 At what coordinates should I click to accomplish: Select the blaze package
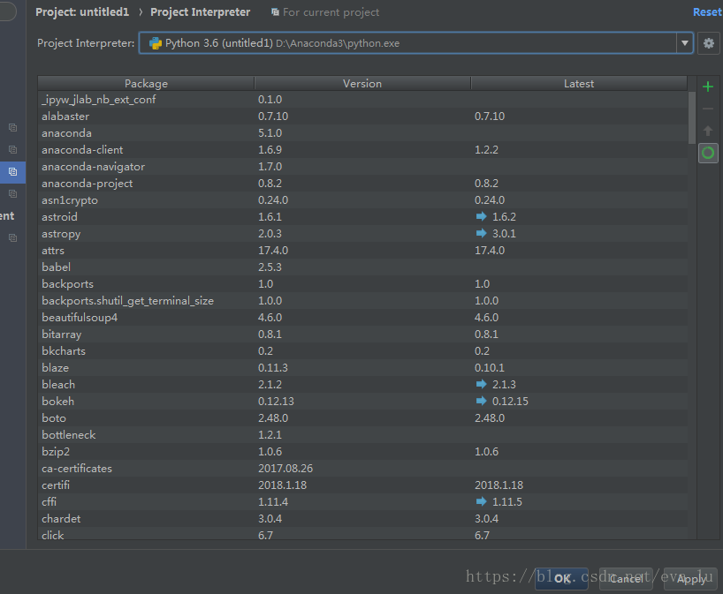(56, 368)
